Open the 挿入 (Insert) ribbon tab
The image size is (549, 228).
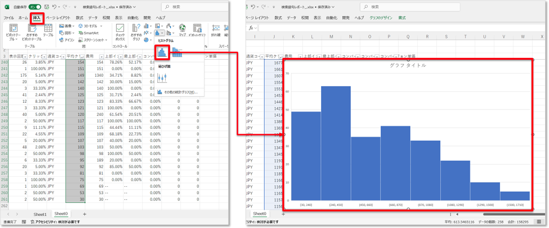[37, 18]
